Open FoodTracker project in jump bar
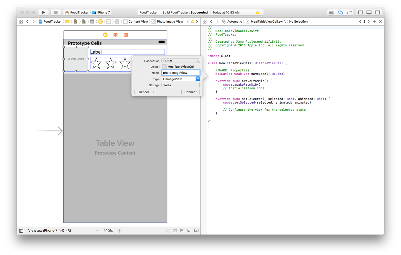 (50, 21)
